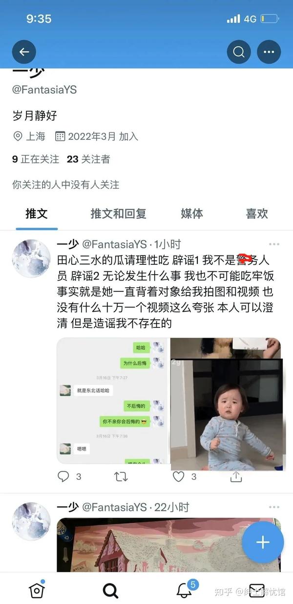View the 9 正在关注 following list
The width and height of the screenshot is (293, 604).
point(36,159)
